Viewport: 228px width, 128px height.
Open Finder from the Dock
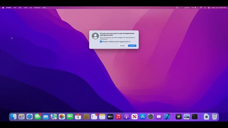(14, 117)
